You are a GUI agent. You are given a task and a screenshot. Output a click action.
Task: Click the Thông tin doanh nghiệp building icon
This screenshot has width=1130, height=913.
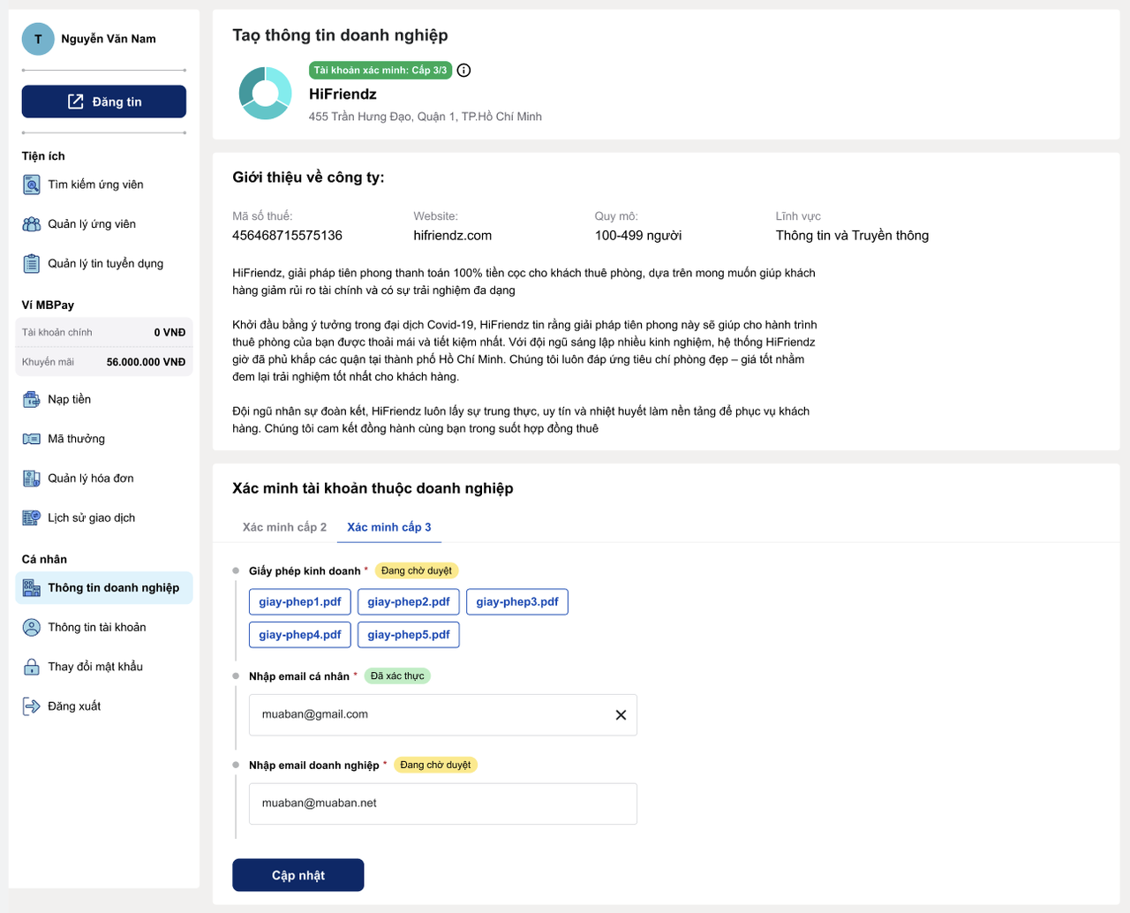tap(32, 588)
